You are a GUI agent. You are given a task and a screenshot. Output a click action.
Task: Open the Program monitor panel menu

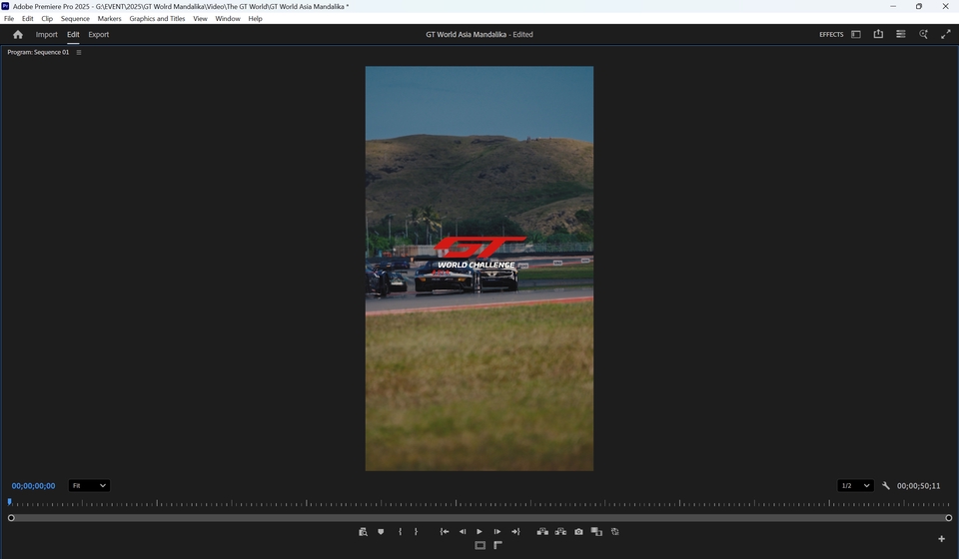[x=79, y=52]
